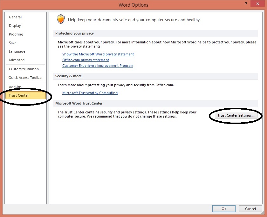The width and height of the screenshot is (267, 217).
Task: Follow the Office.com privacy statement link
Action: [86, 60]
